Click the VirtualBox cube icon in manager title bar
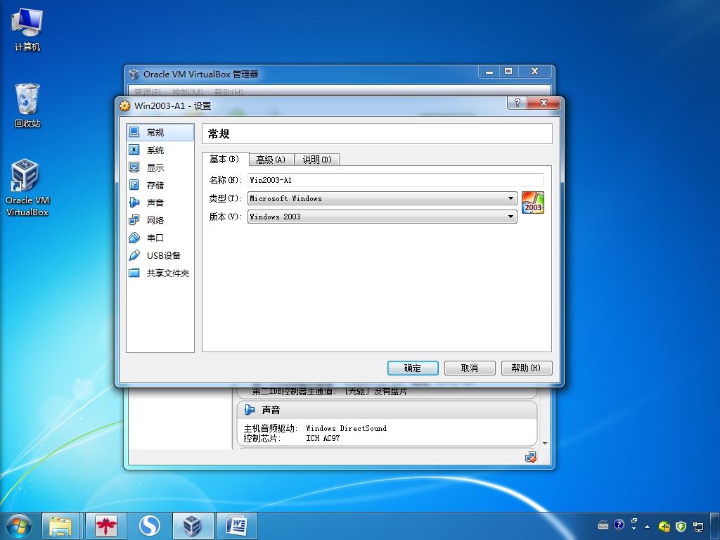 pyautogui.click(x=134, y=74)
